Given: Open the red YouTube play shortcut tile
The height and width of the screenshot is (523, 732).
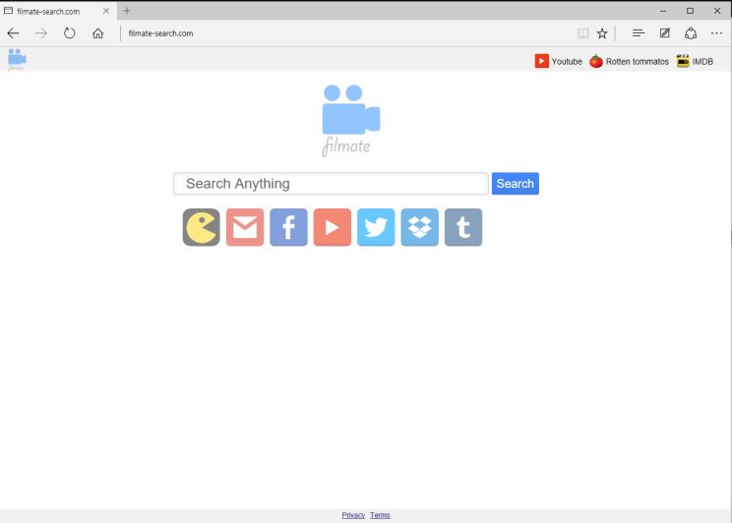Looking at the screenshot, I should click(x=333, y=227).
